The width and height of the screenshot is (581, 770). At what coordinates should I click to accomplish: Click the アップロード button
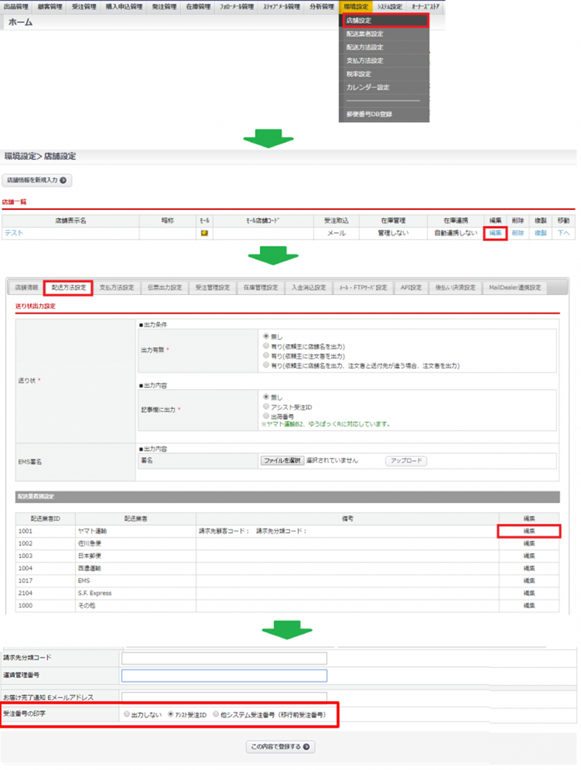[406, 460]
